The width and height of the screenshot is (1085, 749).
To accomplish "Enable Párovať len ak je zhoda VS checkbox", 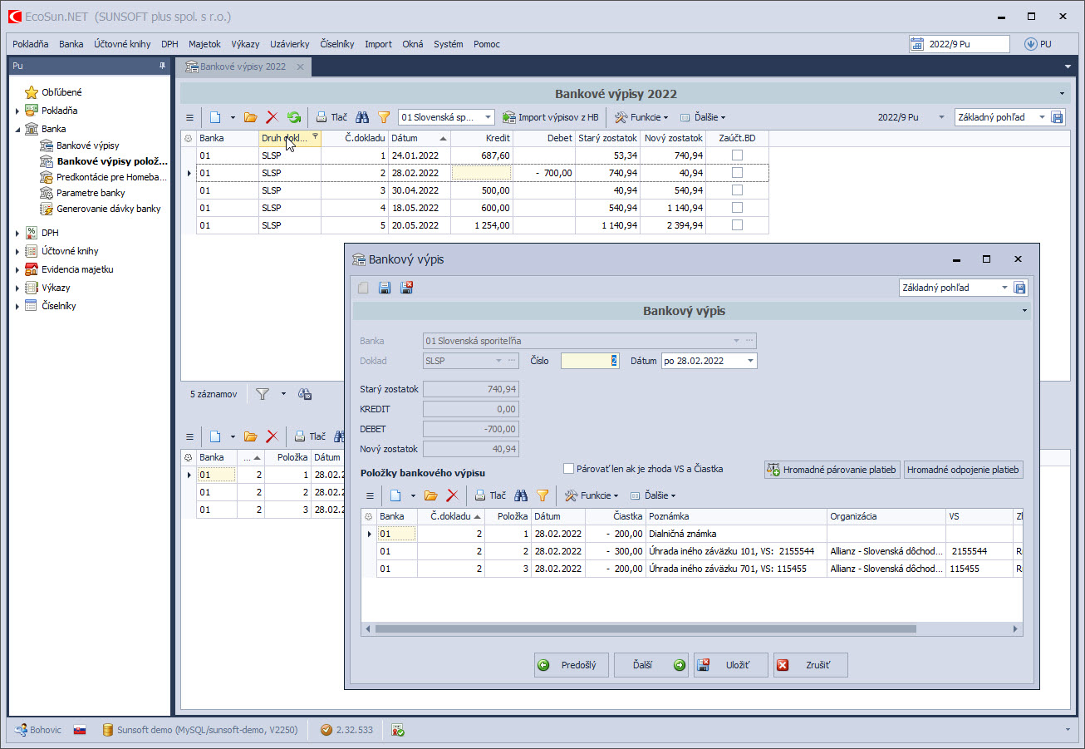I will pos(569,469).
